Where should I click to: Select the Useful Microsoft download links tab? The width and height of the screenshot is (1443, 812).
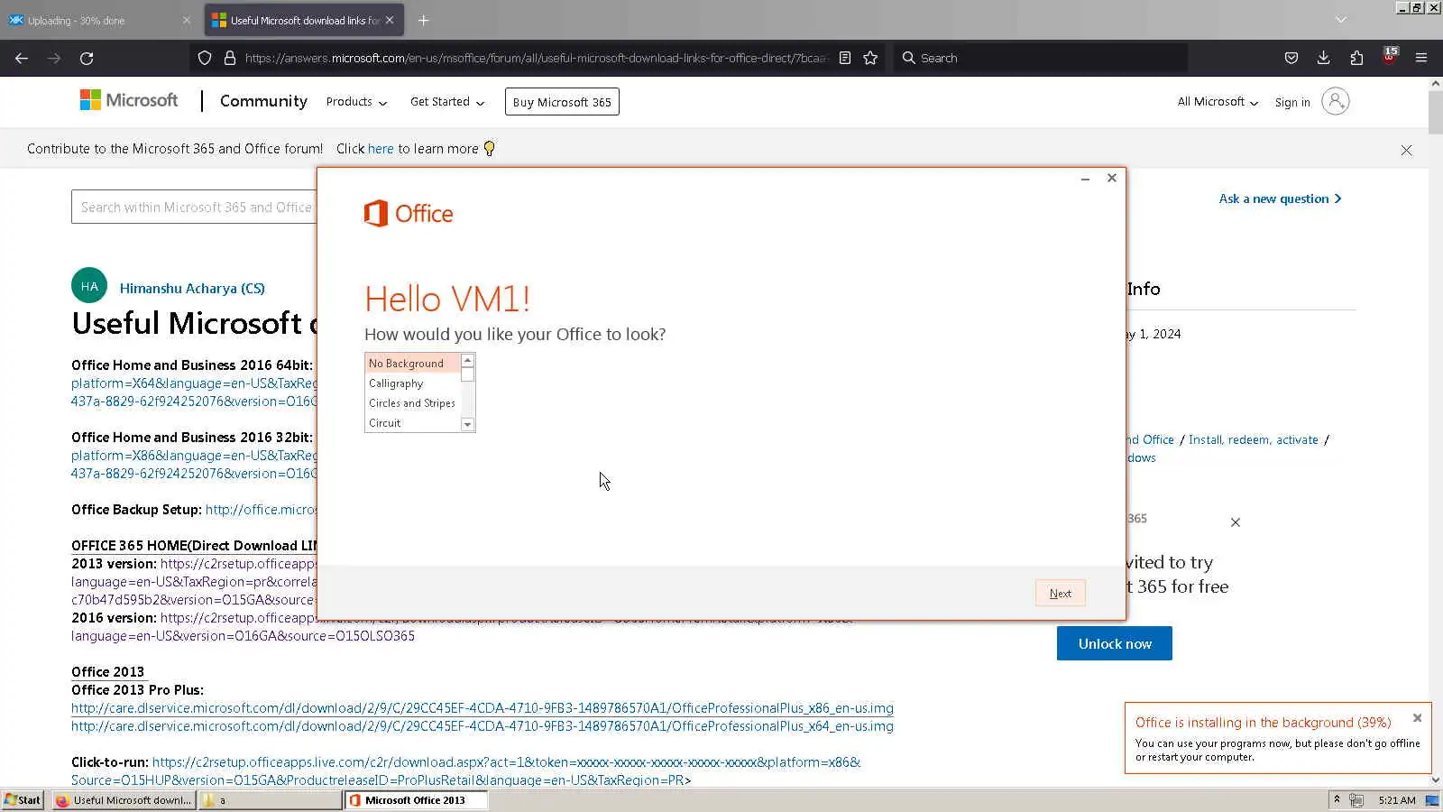tap(305, 20)
